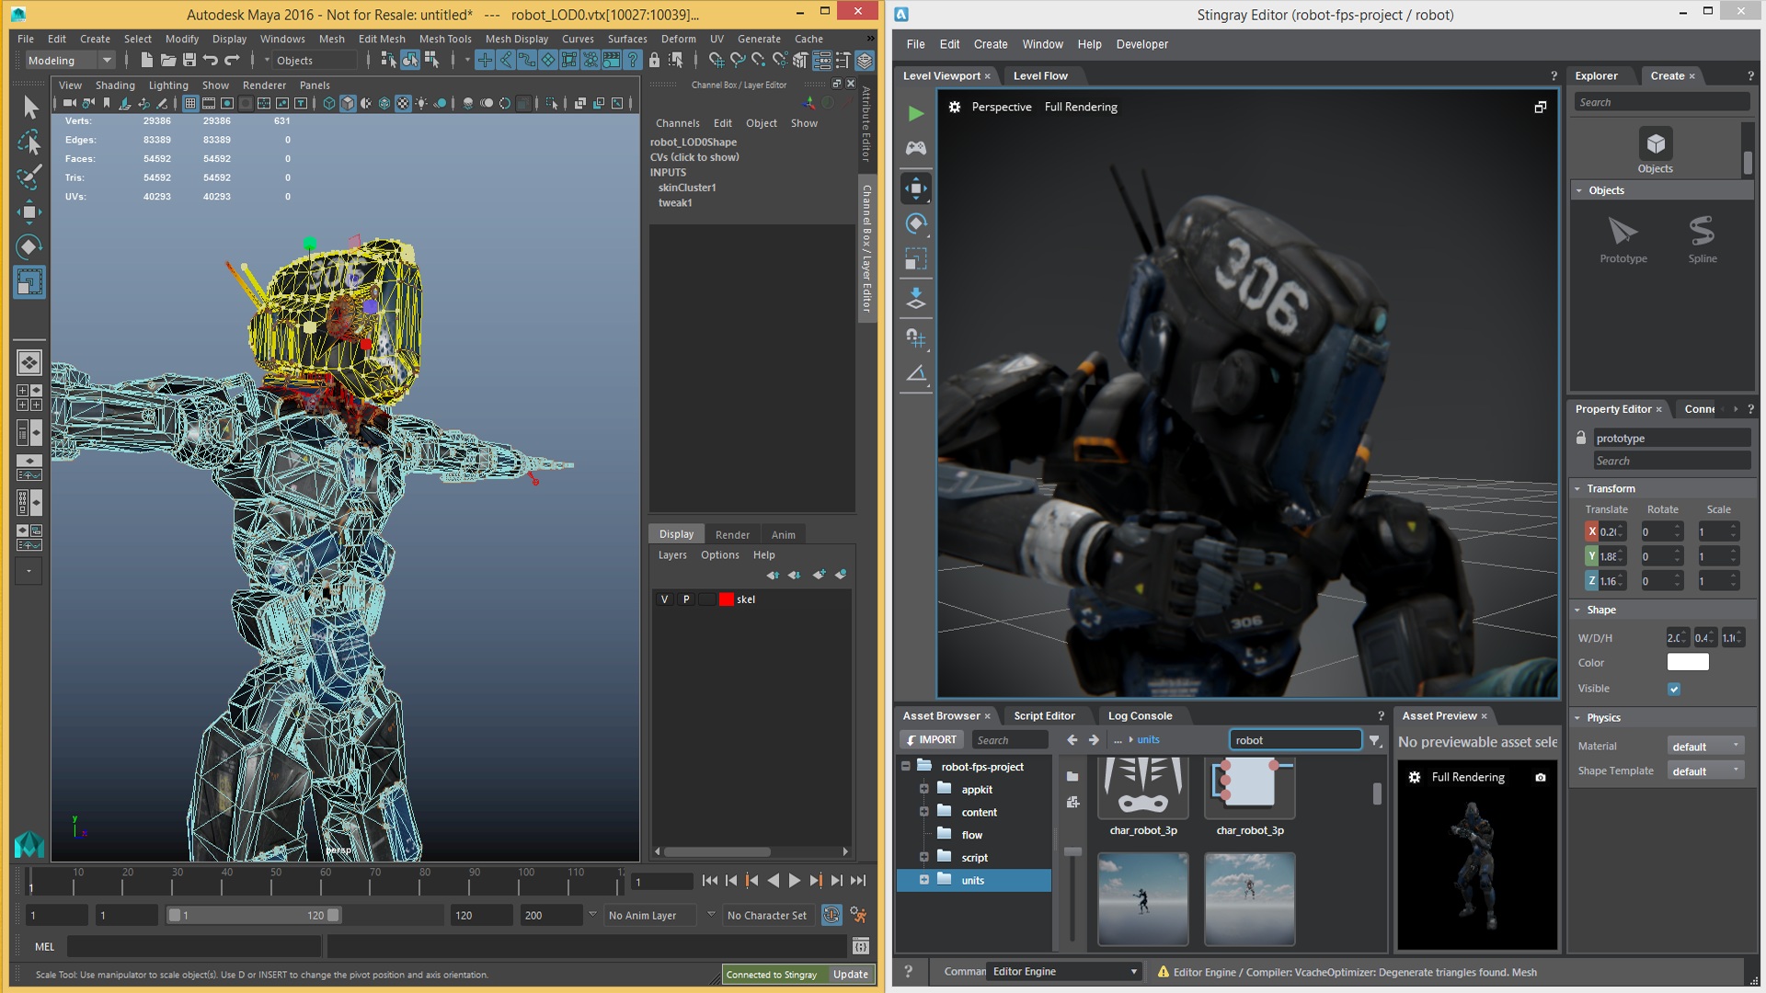Select the Stingray scale tool
Viewport: 1766px width, 993px height.
tap(915, 259)
